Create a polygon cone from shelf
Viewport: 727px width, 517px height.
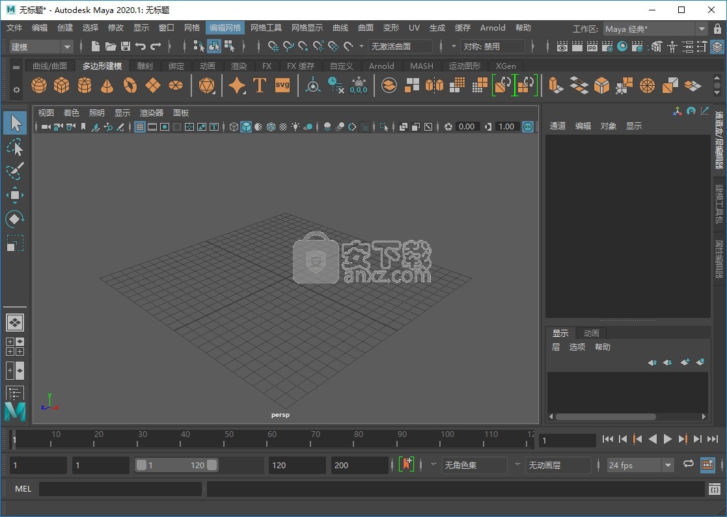coord(107,85)
